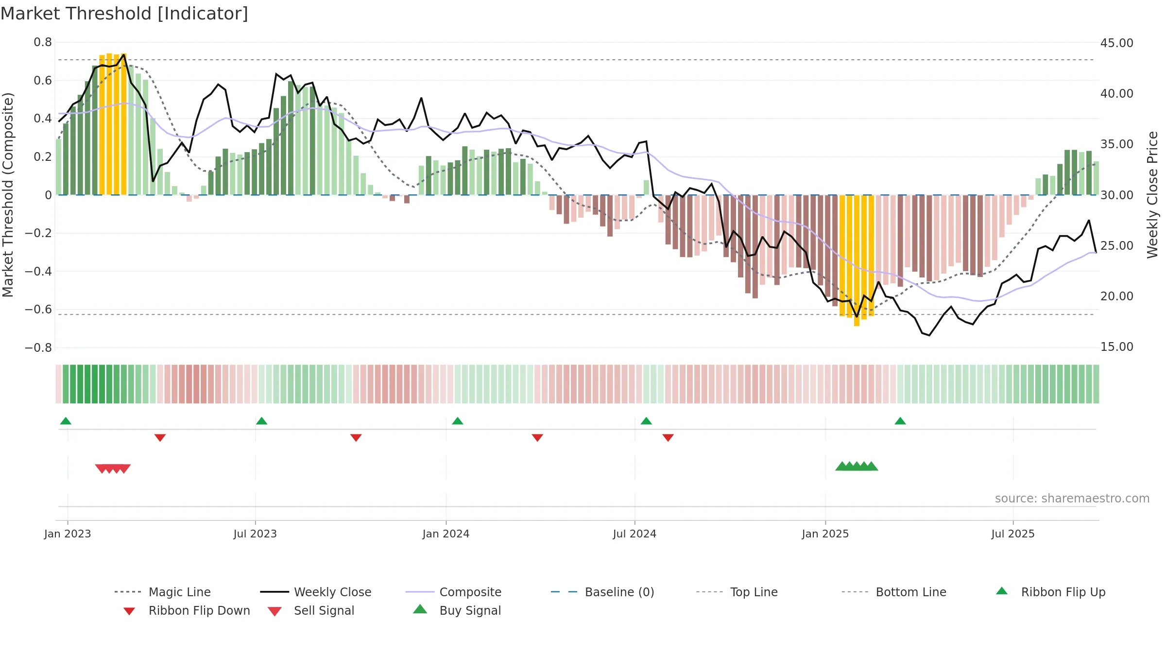The height and width of the screenshot is (656, 1166).
Task: Click the Jan 2024 x-axis label
Action: 446,534
